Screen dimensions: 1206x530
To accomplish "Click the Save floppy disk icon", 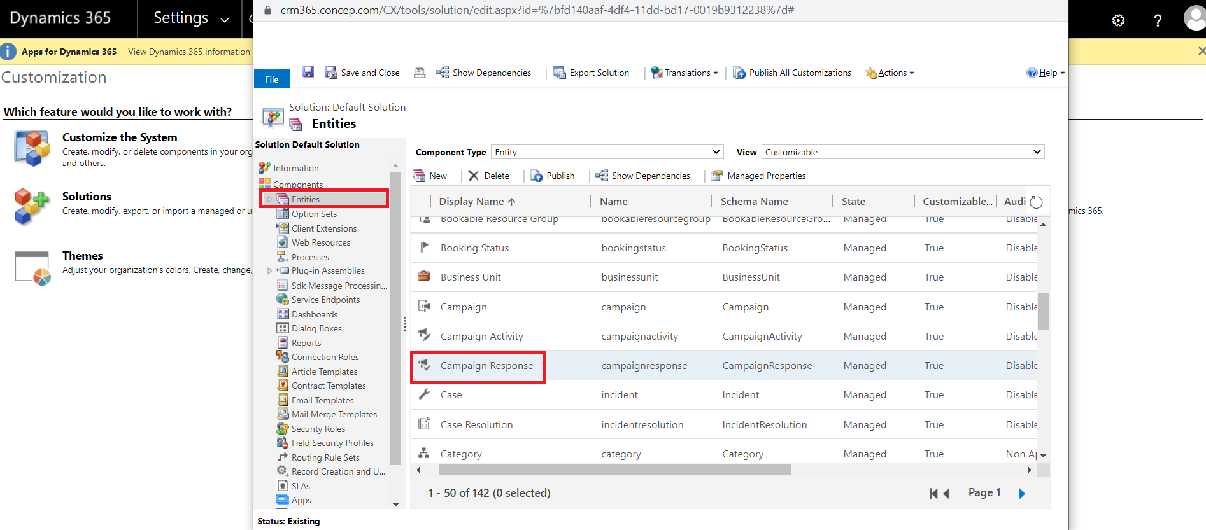I will pyautogui.click(x=308, y=72).
